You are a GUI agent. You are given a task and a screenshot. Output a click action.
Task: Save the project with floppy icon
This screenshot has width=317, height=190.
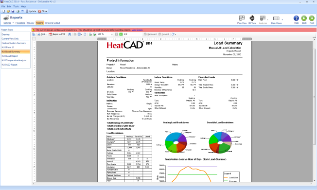(13, 11)
